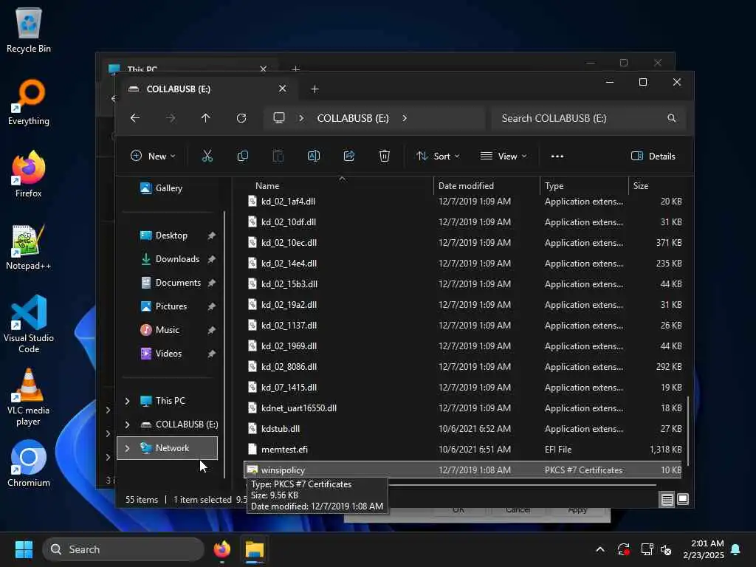Click the taskbar Search box

123,549
